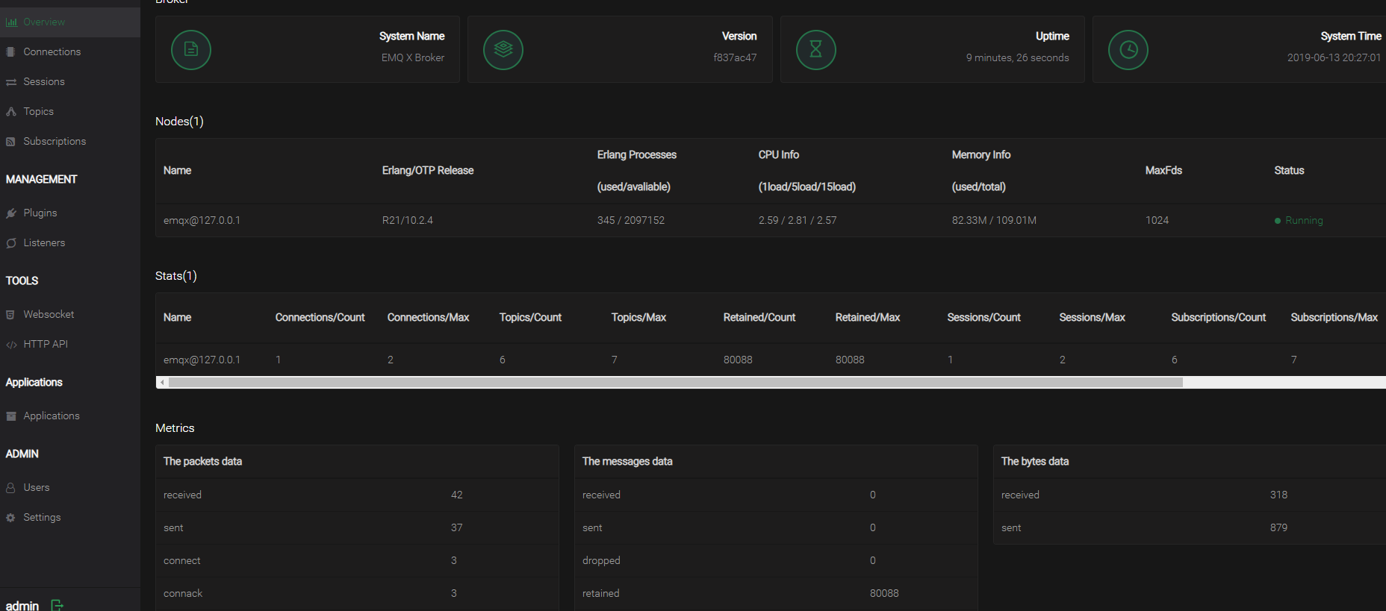Click the Users person icon in sidebar
Screen dimensions: 1386x611
click(x=10, y=488)
